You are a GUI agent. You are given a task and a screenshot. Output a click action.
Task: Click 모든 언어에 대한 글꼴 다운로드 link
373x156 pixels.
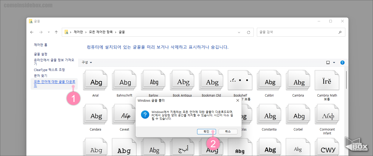coord(55,84)
